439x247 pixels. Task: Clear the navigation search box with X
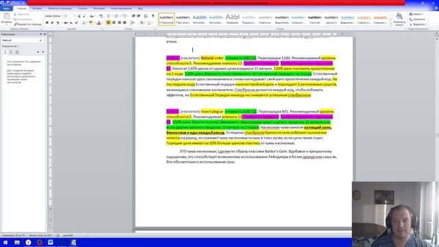(40, 40)
